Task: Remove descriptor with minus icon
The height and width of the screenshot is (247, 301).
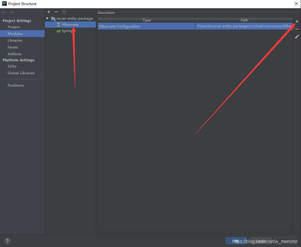Action: pyautogui.click(x=297, y=29)
